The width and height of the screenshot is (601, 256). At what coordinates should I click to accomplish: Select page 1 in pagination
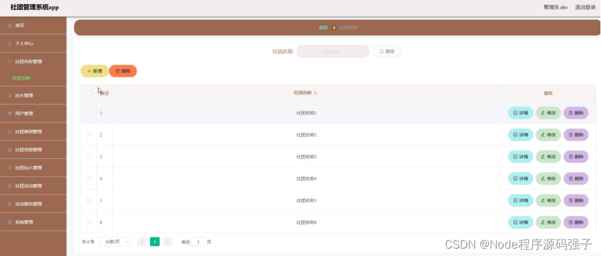coord(155,242)
